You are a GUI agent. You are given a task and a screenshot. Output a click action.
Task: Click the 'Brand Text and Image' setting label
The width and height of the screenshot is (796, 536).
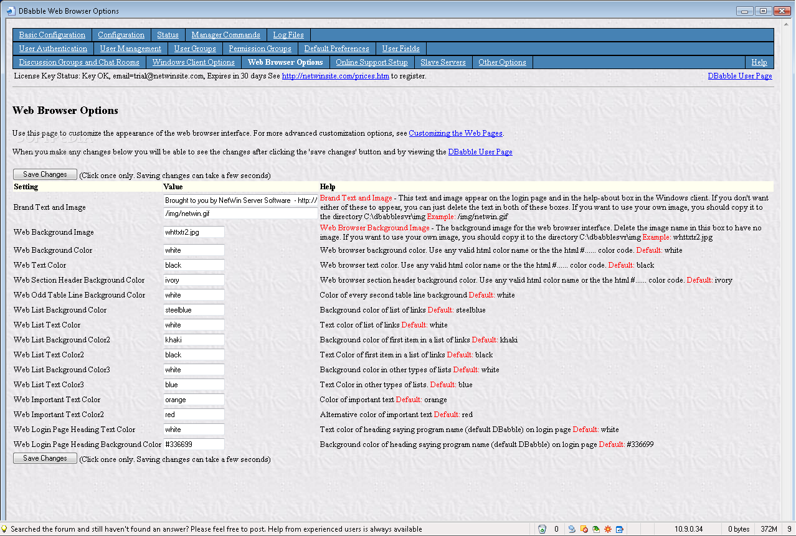pyautogui.click(x=50, y=207)
